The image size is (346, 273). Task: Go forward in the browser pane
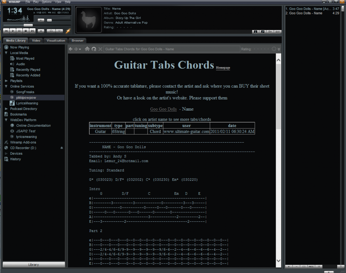tap(76, 49)
